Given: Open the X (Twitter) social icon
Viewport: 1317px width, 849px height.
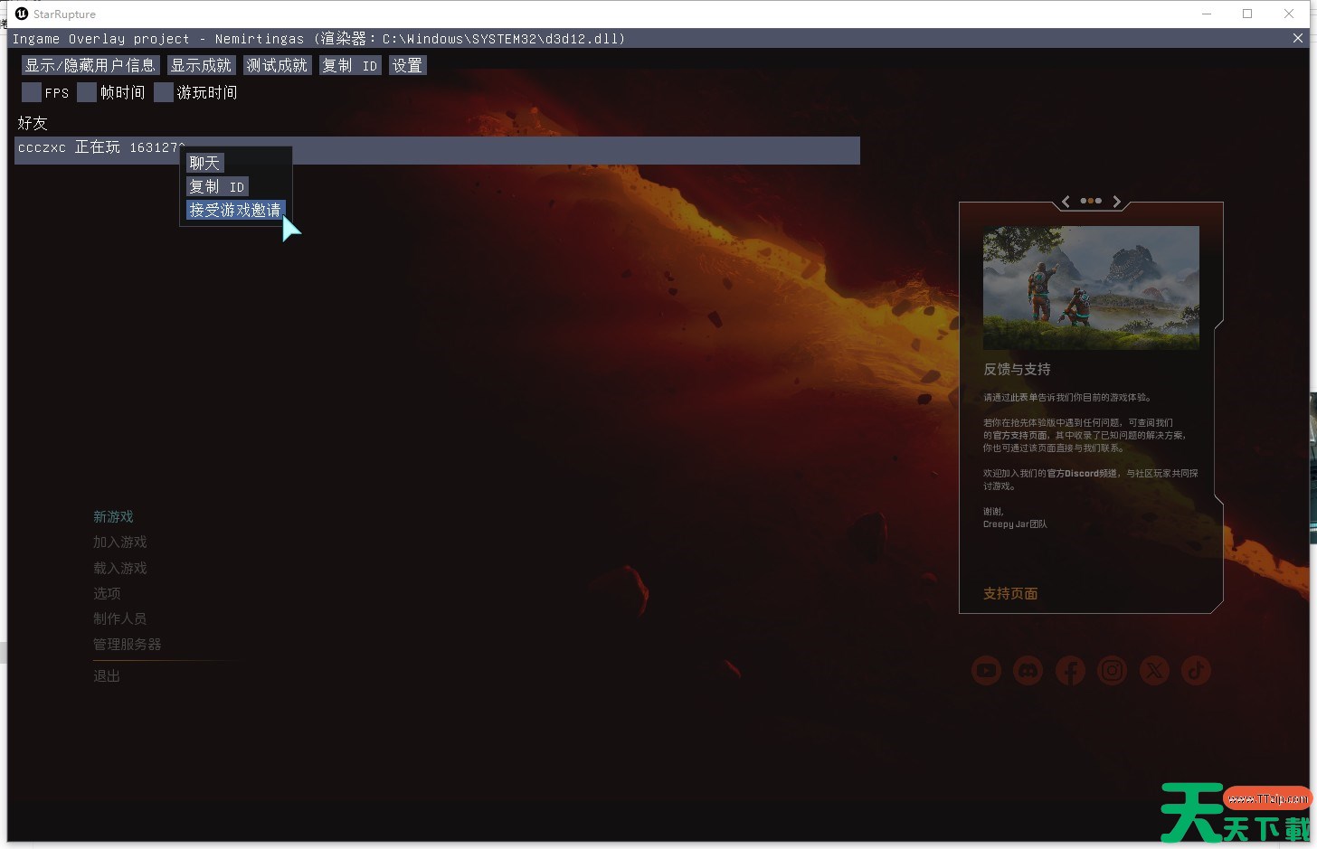Looking at the screenshot, I should 1154,671.
